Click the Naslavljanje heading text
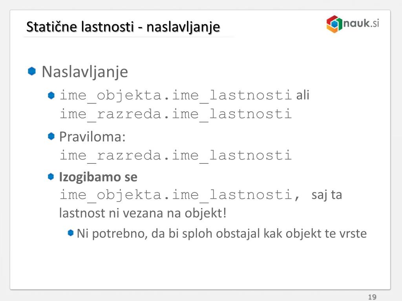 pyautogui.click(x=85, y=72)
